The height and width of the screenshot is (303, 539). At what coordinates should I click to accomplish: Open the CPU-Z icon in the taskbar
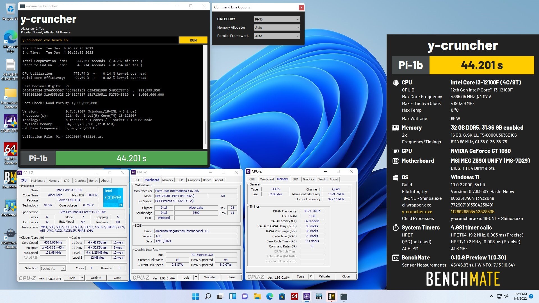point(307,296)
